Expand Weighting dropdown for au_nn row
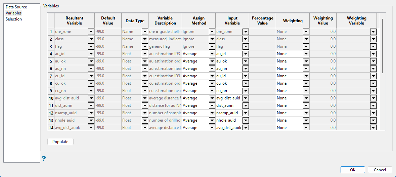 [306, 69]
